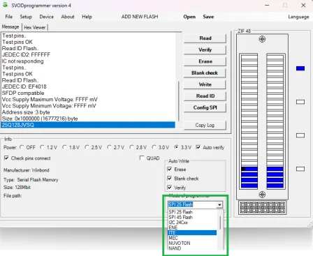The width and height of the screenshot is (313, 256).
Task: Click the blue indicator beside ZIF socket
Action: click(x=300, y=68)
